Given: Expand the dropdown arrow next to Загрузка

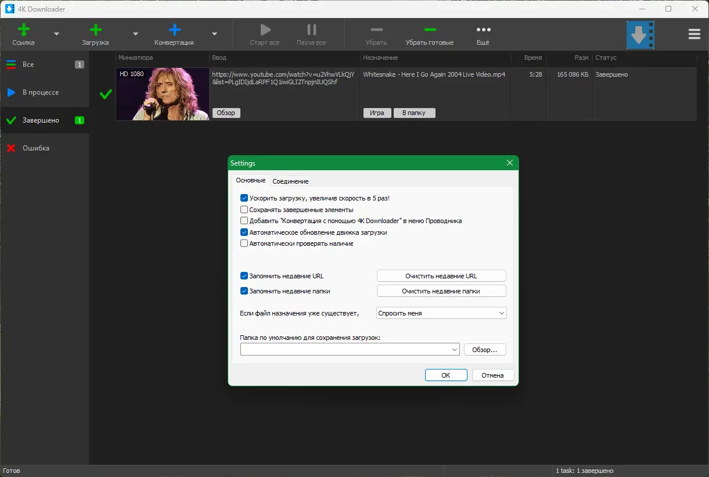Looking at the screenshot, I should pos(135,34).
